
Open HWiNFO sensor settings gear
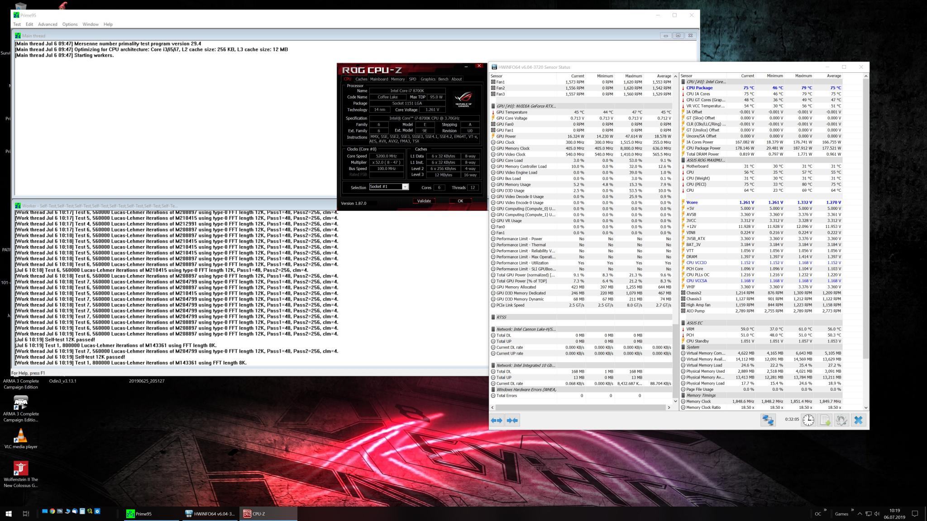pos(841,420)
